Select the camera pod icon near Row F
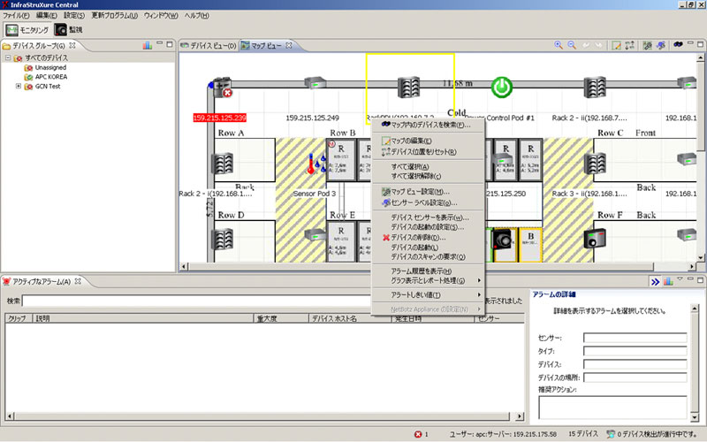The width and height of the screenshot is (707, 442). tap(595, 239)
